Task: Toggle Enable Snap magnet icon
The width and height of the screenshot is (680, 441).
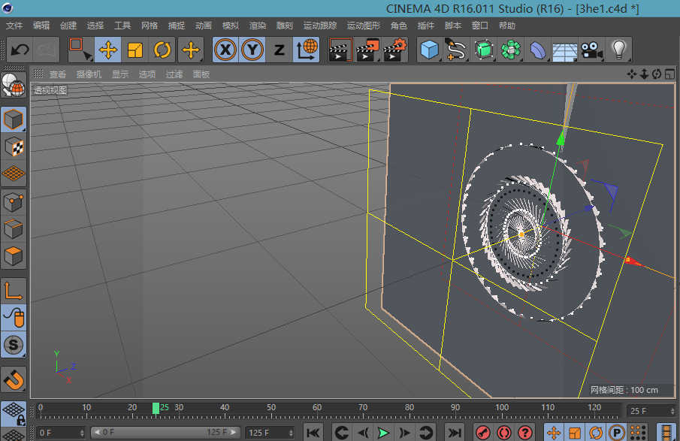Action: (x=14, y=380)
